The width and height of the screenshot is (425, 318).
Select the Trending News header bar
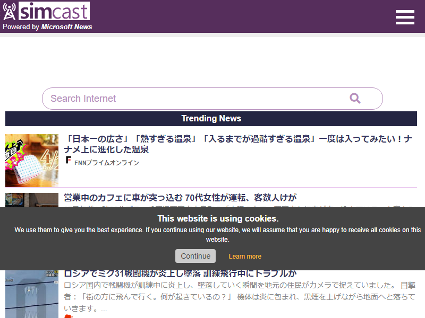211,119
